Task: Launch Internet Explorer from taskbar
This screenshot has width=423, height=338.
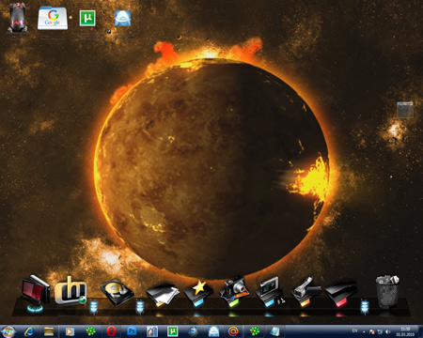Action: pyautogui.click(x=30, y=331)
